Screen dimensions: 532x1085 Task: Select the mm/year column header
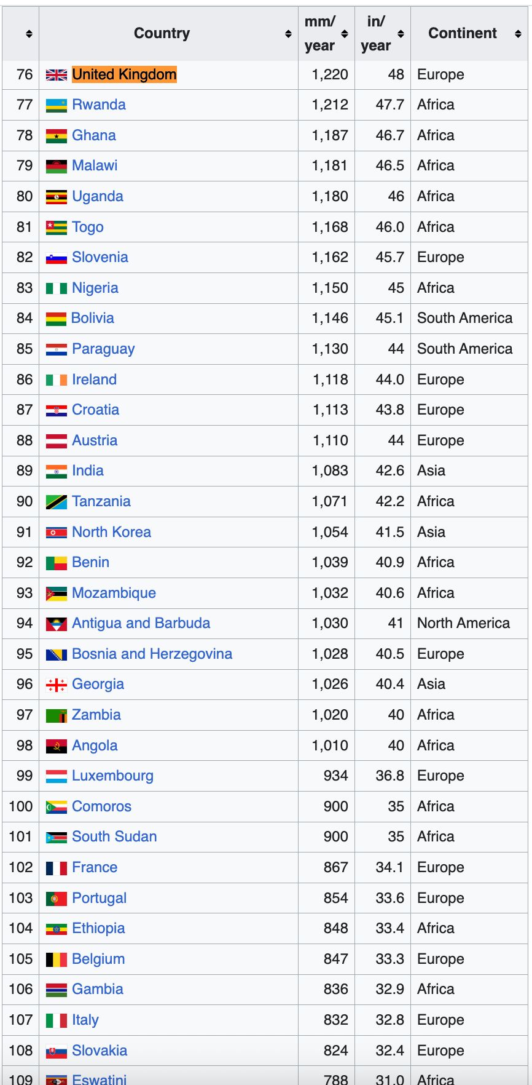click(x=320, y=33)
